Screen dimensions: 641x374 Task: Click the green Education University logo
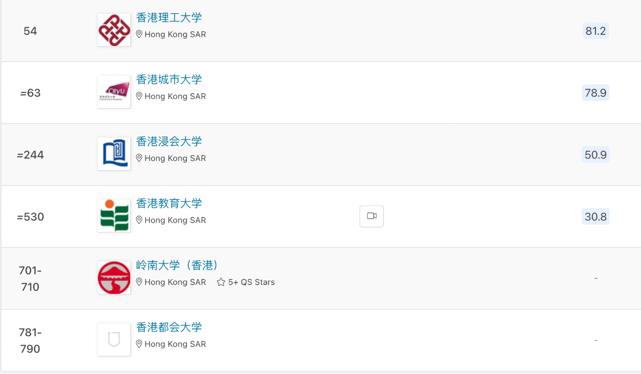[x=114, y=216]
